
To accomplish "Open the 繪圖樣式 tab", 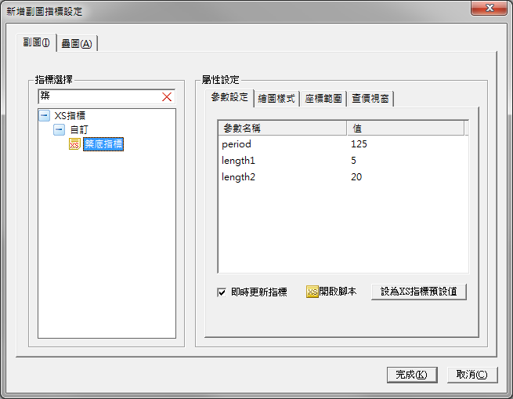I will tap(276, 99).
